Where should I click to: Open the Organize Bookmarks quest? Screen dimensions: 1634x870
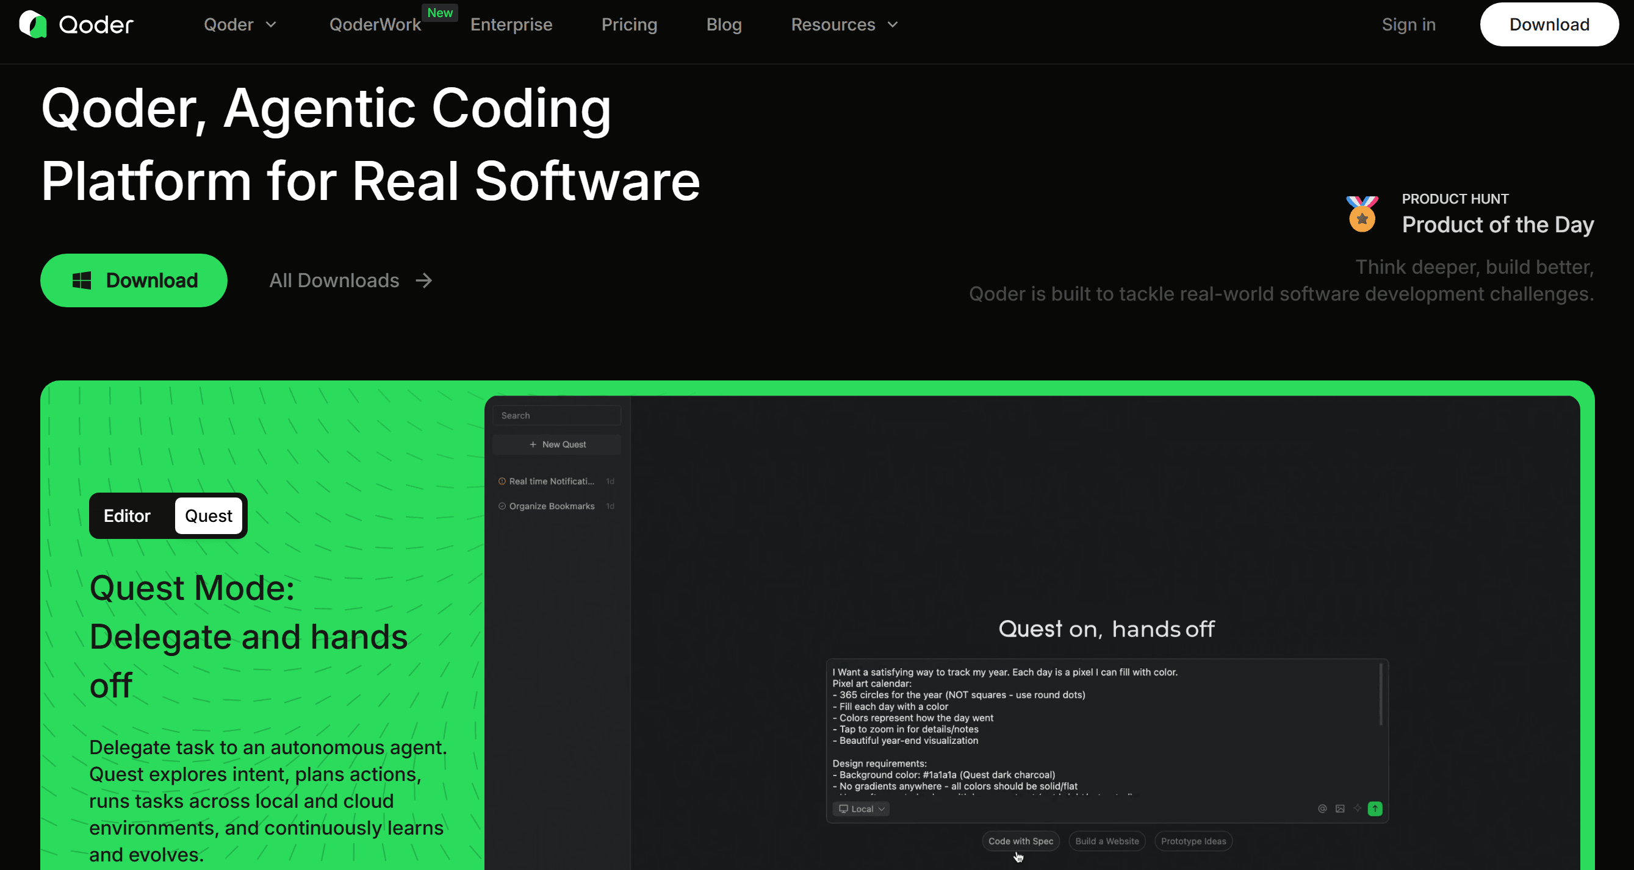click(x=550, y=506)
